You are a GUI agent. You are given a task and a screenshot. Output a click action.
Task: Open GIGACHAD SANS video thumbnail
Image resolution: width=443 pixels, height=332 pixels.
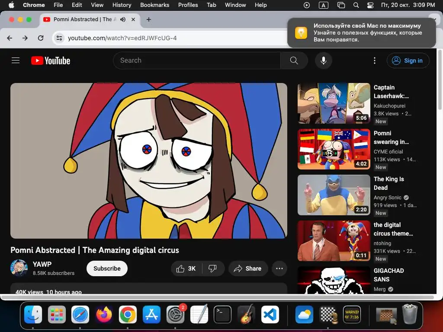(334, 280)
